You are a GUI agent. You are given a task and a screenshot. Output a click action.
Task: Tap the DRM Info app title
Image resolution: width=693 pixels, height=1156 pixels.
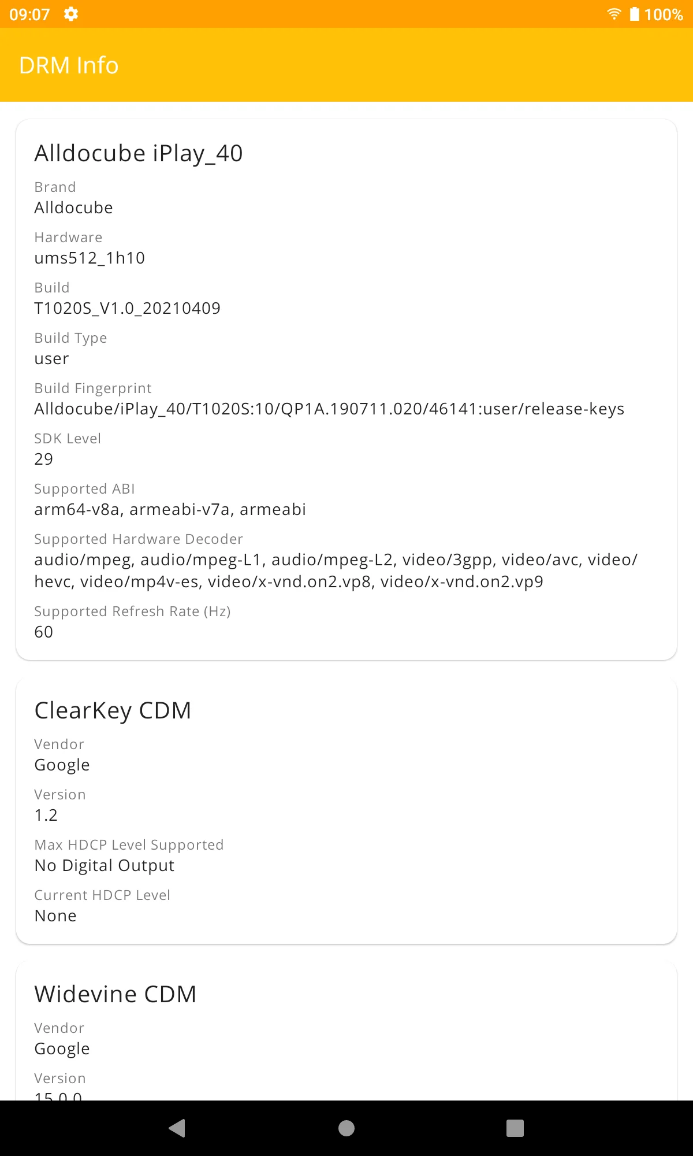pos(69,65)
